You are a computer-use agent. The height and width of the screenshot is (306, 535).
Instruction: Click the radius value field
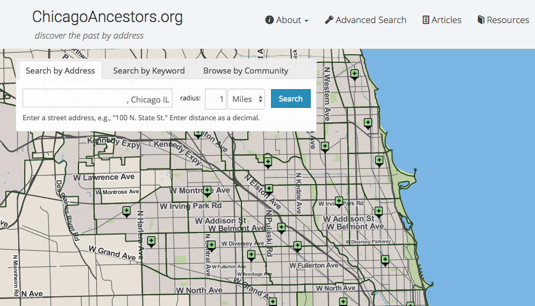(x=216, y=99)
